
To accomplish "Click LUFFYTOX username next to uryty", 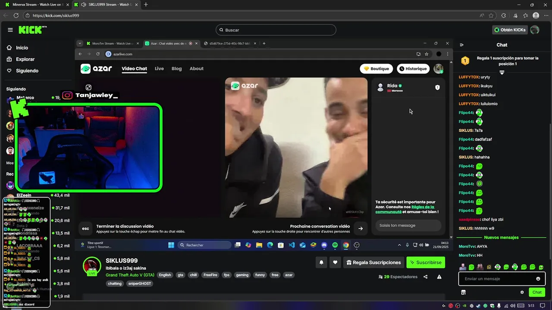I will click(x=469, y=77).
